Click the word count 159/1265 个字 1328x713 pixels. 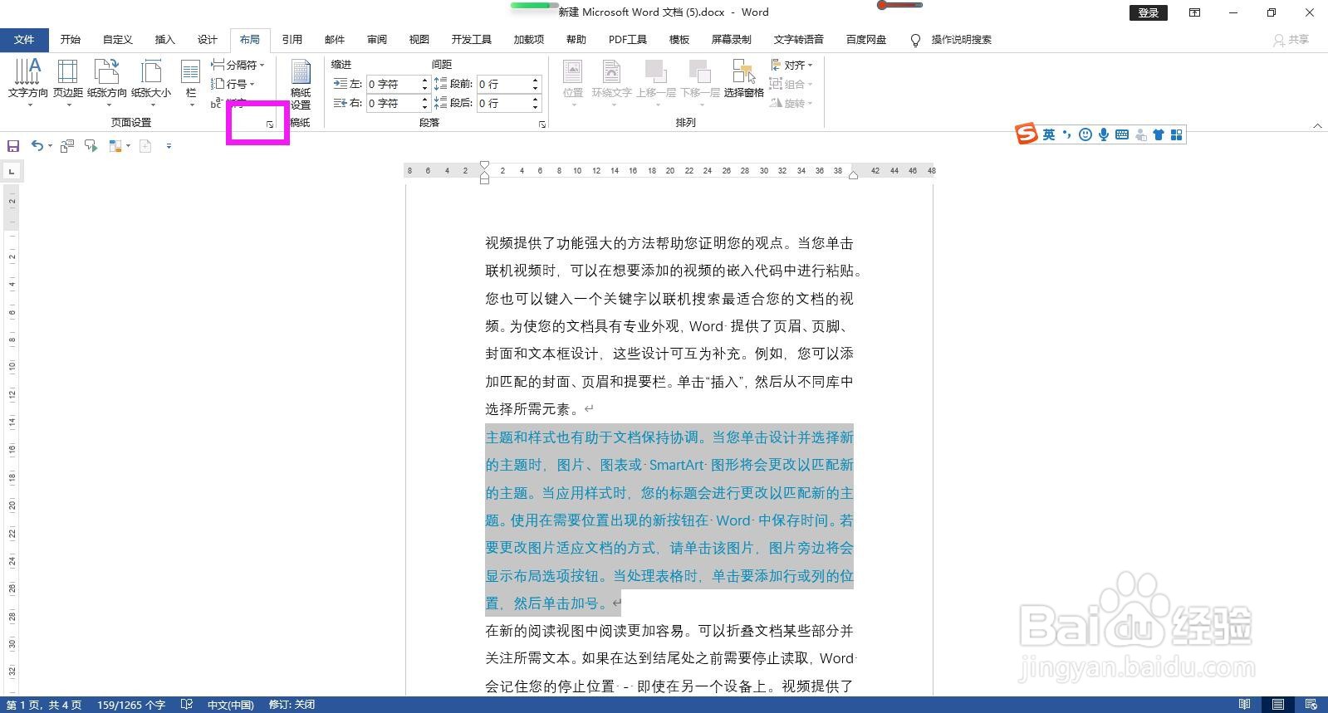(131, 705)
